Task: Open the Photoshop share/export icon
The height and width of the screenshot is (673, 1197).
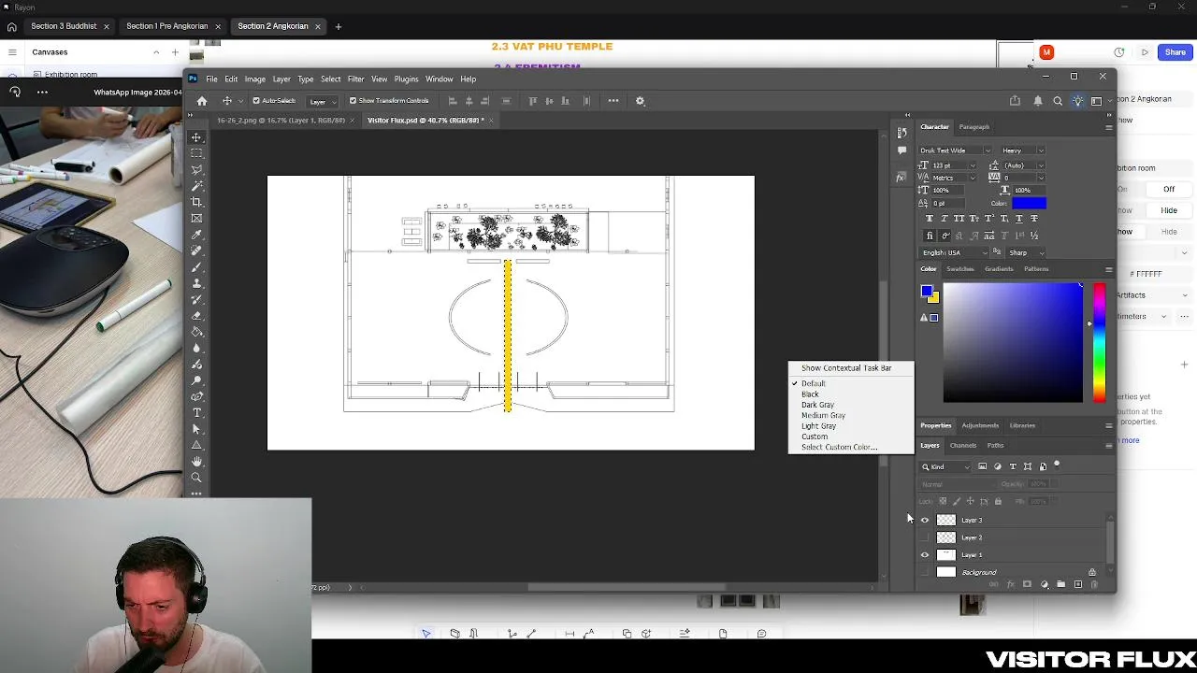Action: tap(1015, 101)
